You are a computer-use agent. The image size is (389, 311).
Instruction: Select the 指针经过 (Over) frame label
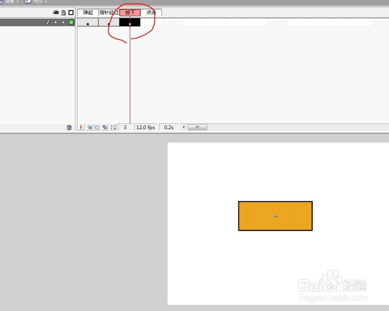tap(109, 13)
